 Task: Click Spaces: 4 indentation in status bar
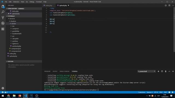tap(150, 92)
